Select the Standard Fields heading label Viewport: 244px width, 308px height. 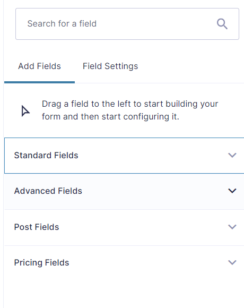pyautogui.click(x=46, y=156)
